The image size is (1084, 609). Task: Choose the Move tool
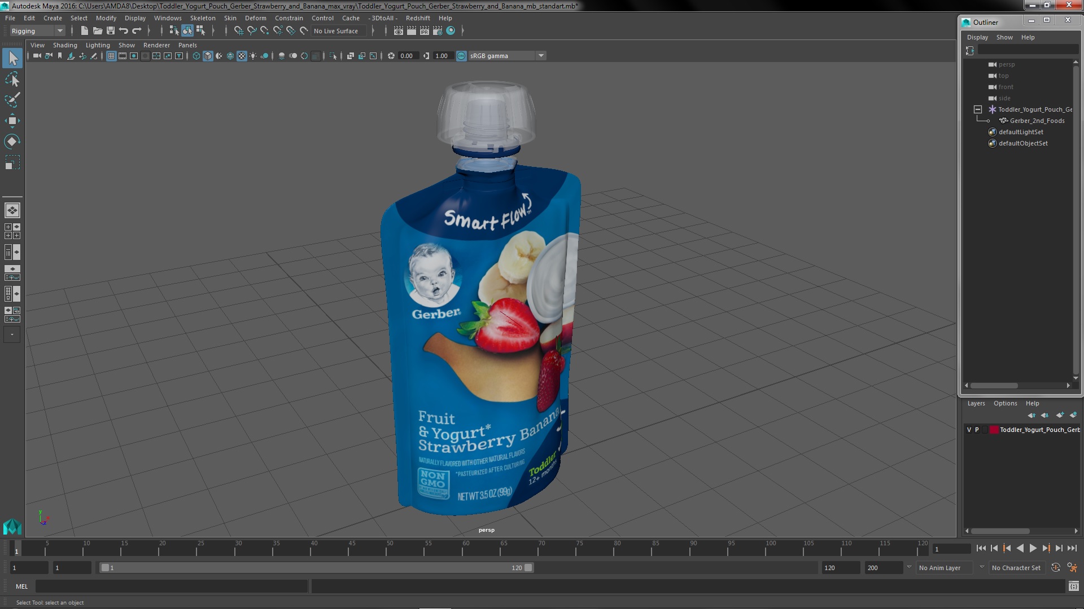pos(12,121)
